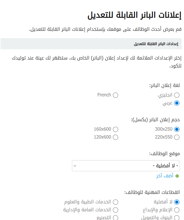Click the أضف آخر link
184x220 pixels.
click(165, 176)
